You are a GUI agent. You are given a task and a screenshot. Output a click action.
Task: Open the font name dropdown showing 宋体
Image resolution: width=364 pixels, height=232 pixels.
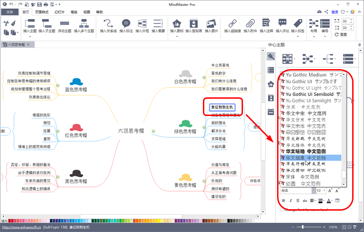[x=313, y=191]
